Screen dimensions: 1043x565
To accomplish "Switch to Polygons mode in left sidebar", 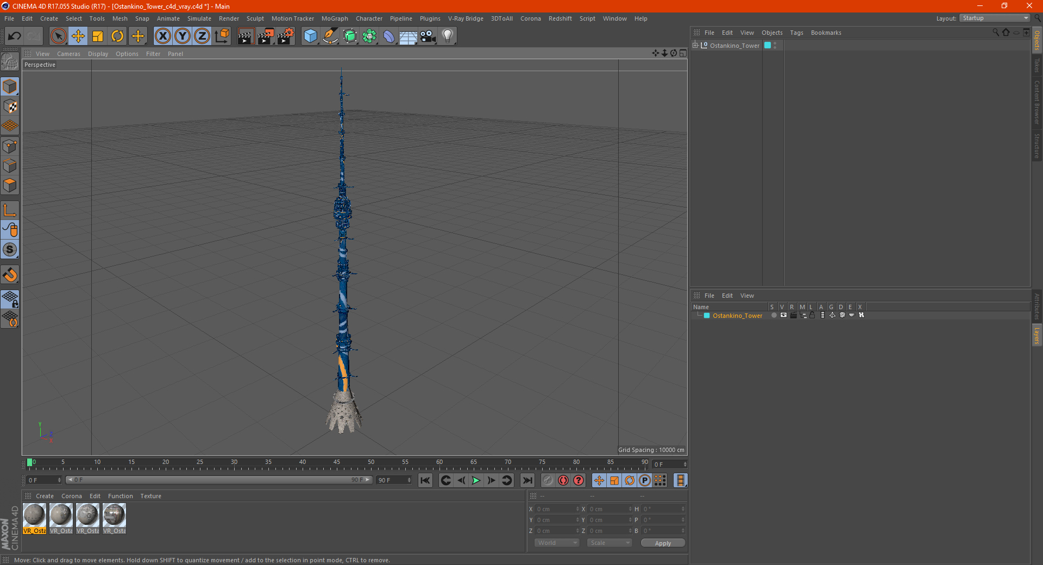I will click(10, 185).
